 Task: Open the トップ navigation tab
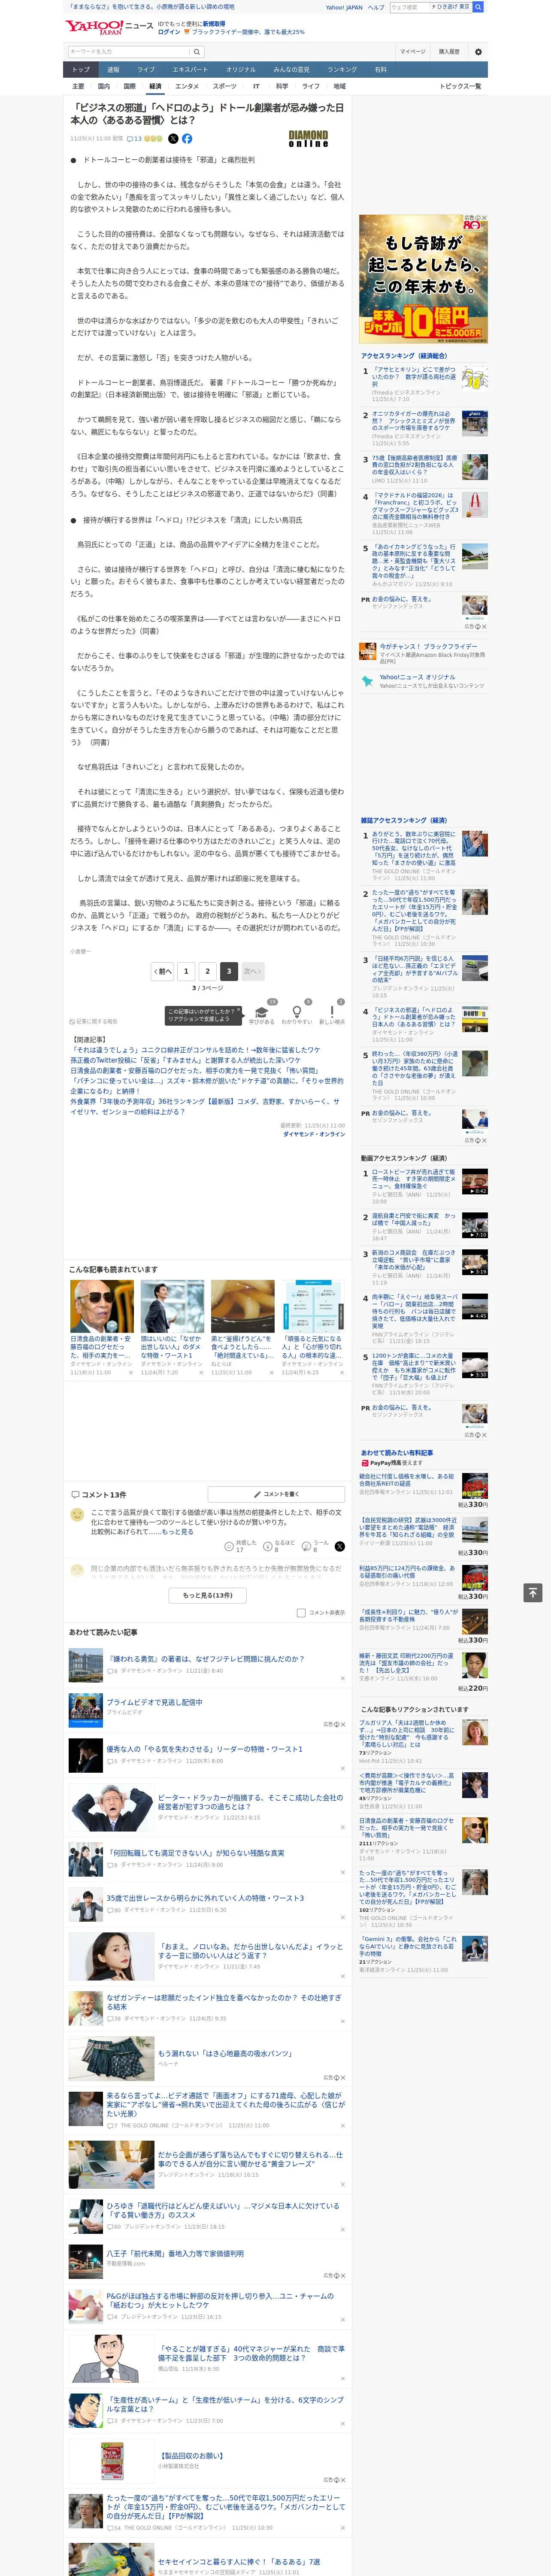[x=81, y=70]
